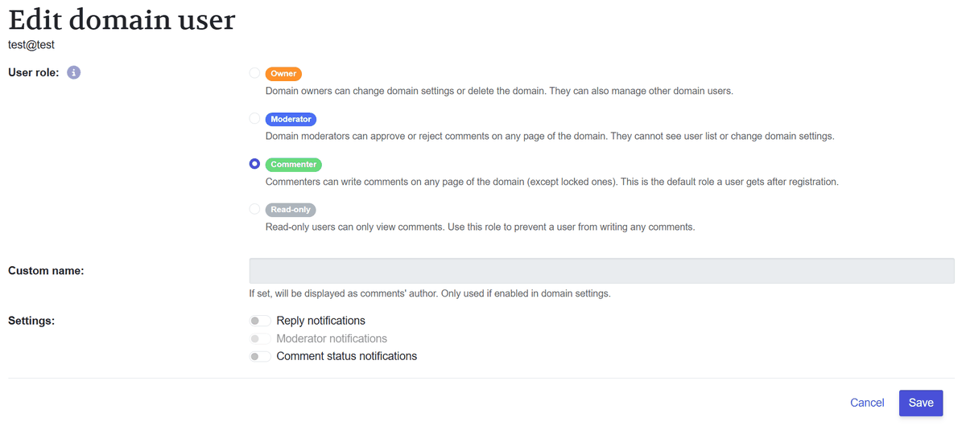Focus the Custom name input field
The width and height of the screenshot is (966, 426).
click(601, 271)
